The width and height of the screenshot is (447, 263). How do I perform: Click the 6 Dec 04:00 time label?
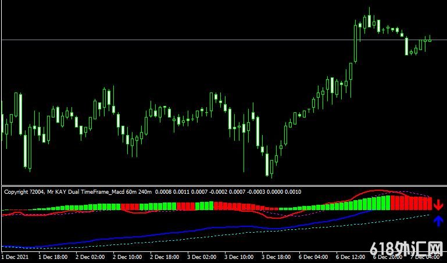tap(314, 257)
